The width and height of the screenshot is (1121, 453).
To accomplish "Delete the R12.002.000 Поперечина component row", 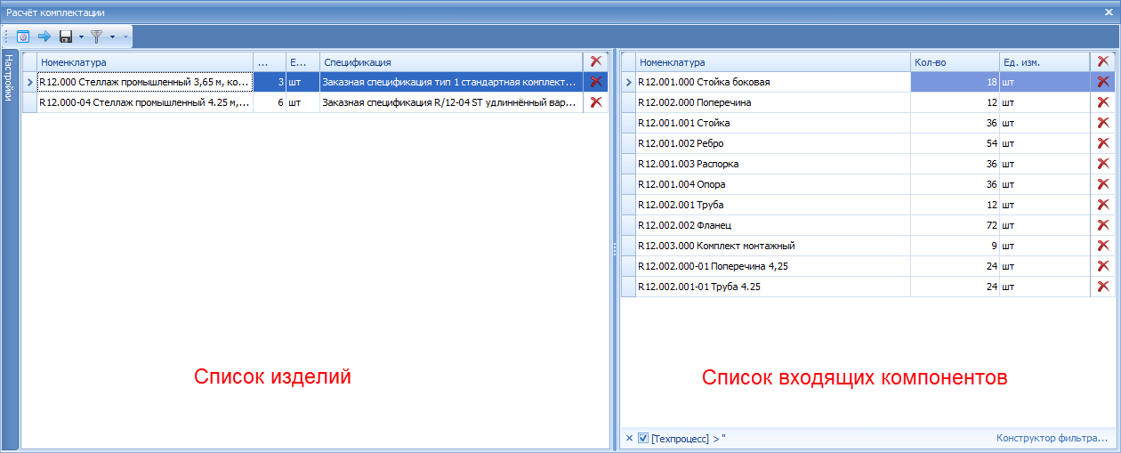I will tap(1103, 102).
